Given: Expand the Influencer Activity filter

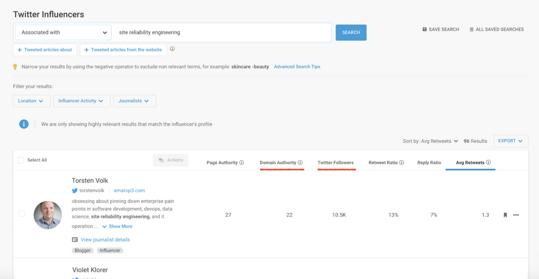Looking at the screenshot, I should [x=82, y=101].
